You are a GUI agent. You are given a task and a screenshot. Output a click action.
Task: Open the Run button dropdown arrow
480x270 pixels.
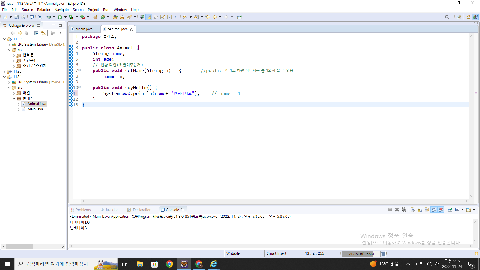65,17
